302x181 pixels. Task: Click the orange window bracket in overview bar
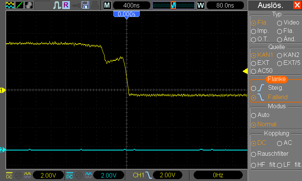pos(173,5)
